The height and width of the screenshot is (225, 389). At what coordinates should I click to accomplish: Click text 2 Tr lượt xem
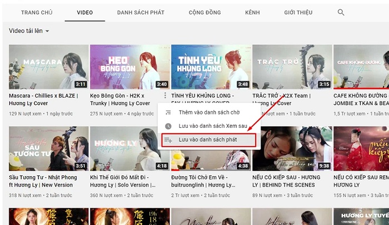point(185,196)
